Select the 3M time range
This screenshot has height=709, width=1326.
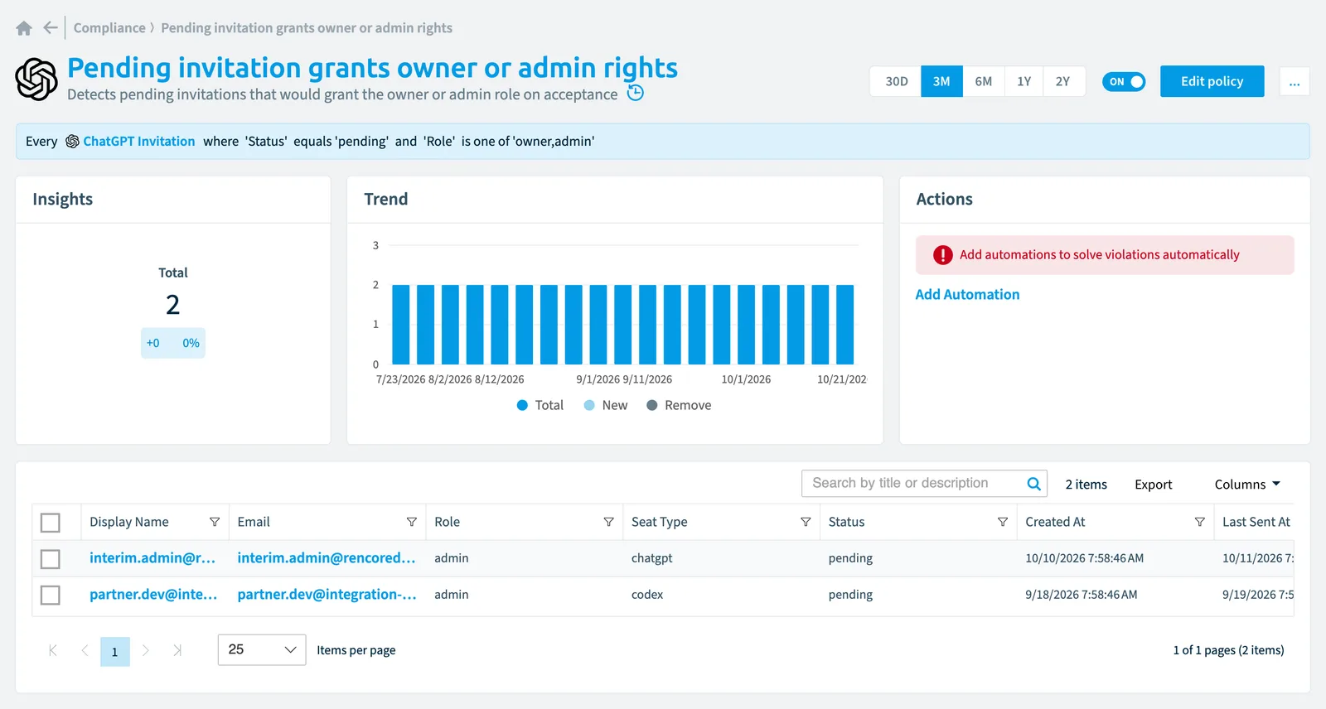point(941,81)
